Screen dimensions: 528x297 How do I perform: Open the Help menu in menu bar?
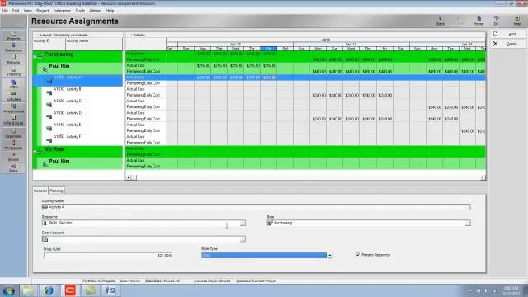110,11
